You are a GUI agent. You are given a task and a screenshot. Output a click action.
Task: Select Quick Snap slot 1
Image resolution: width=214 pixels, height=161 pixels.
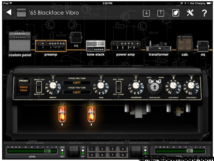[92, 149]
